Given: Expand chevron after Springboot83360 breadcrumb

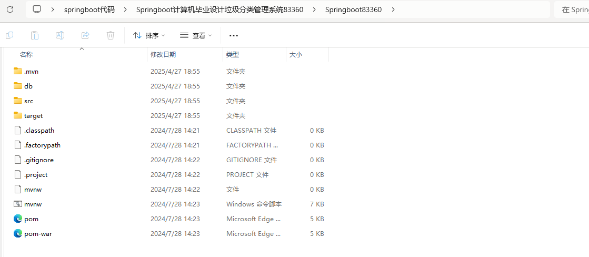Looking at the screenshot, I should click(393, 10).
